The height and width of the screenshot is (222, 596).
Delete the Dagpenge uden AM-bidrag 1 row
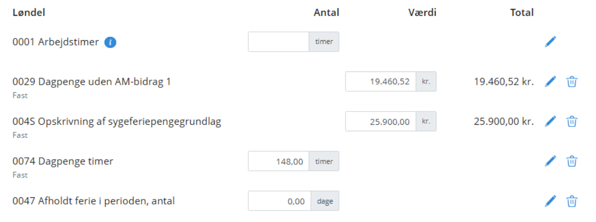pos(572,82)
